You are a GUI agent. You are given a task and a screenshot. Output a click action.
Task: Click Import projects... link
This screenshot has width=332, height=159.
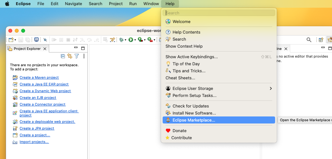coord(34,142)
